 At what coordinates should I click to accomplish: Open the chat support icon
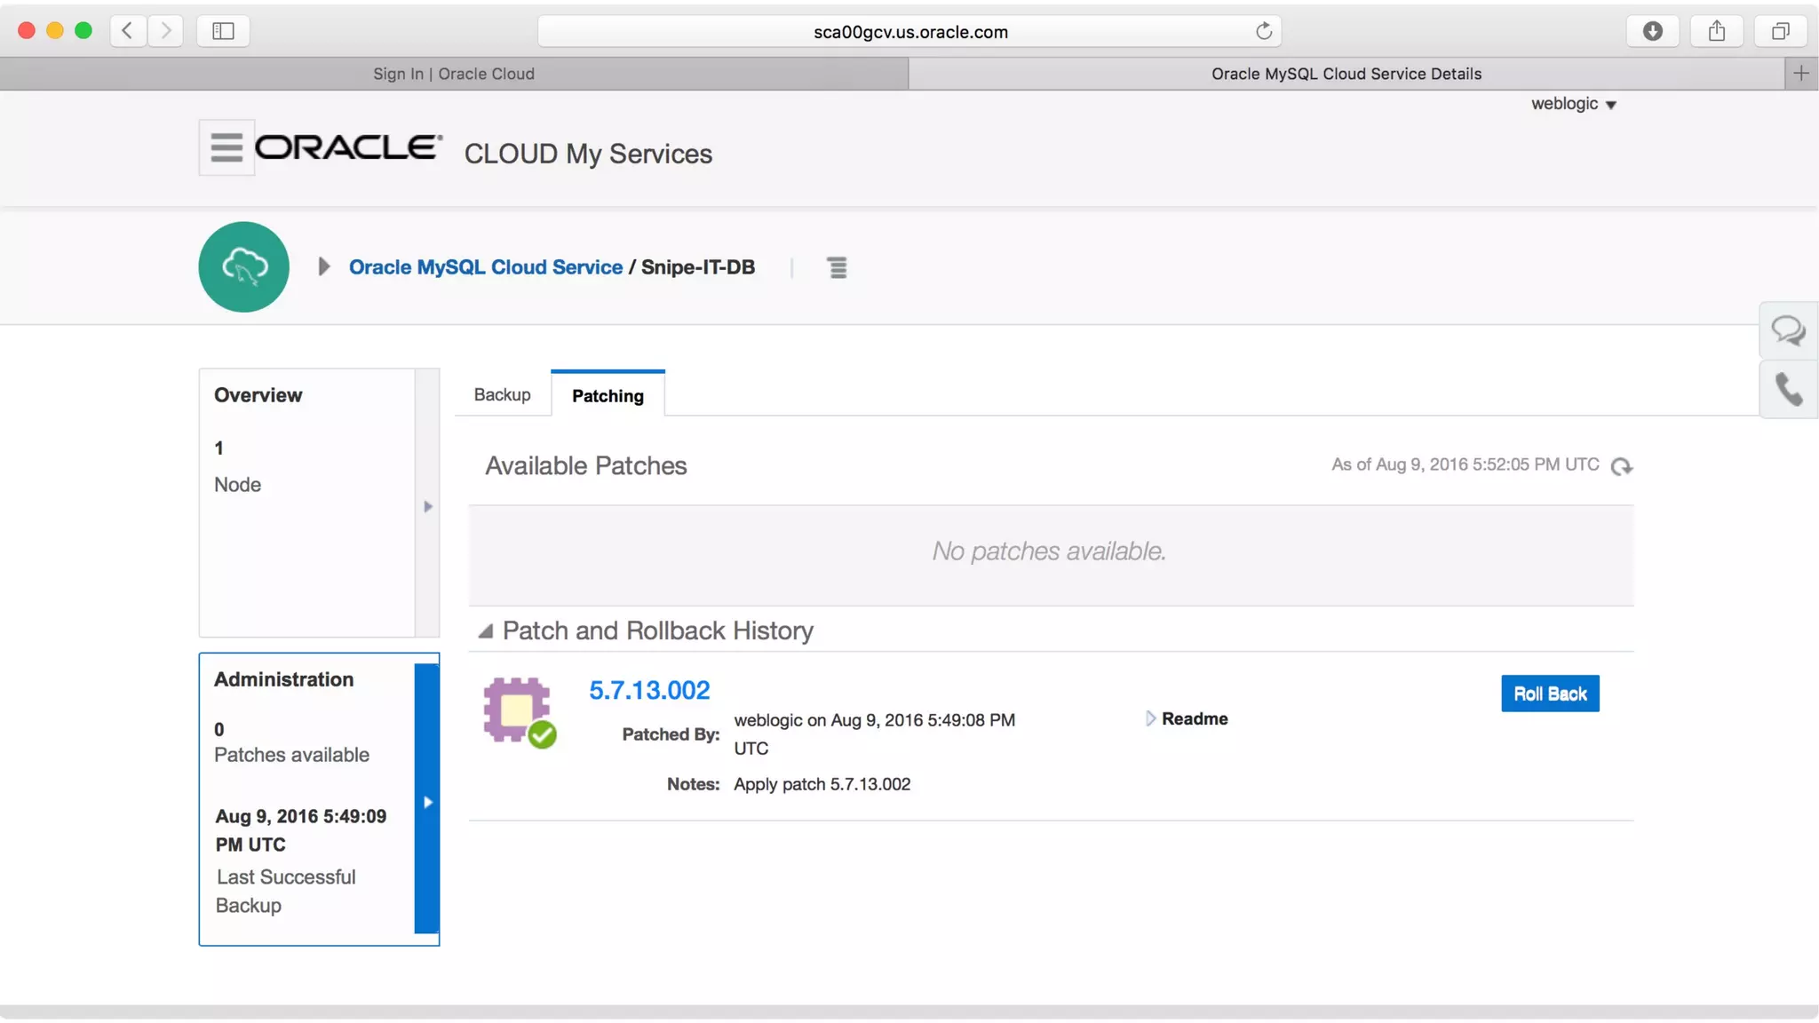coord(1788,331)
